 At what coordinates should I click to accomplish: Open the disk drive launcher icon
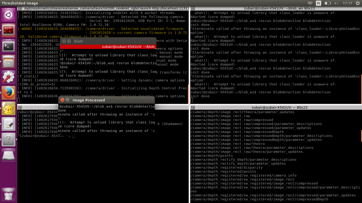click(x=8, y=155)
